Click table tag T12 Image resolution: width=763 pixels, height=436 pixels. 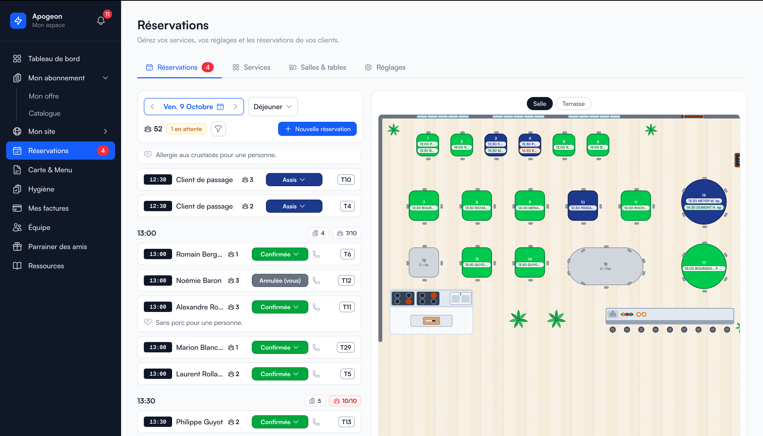pyautogui.click(x=346, y=281)
